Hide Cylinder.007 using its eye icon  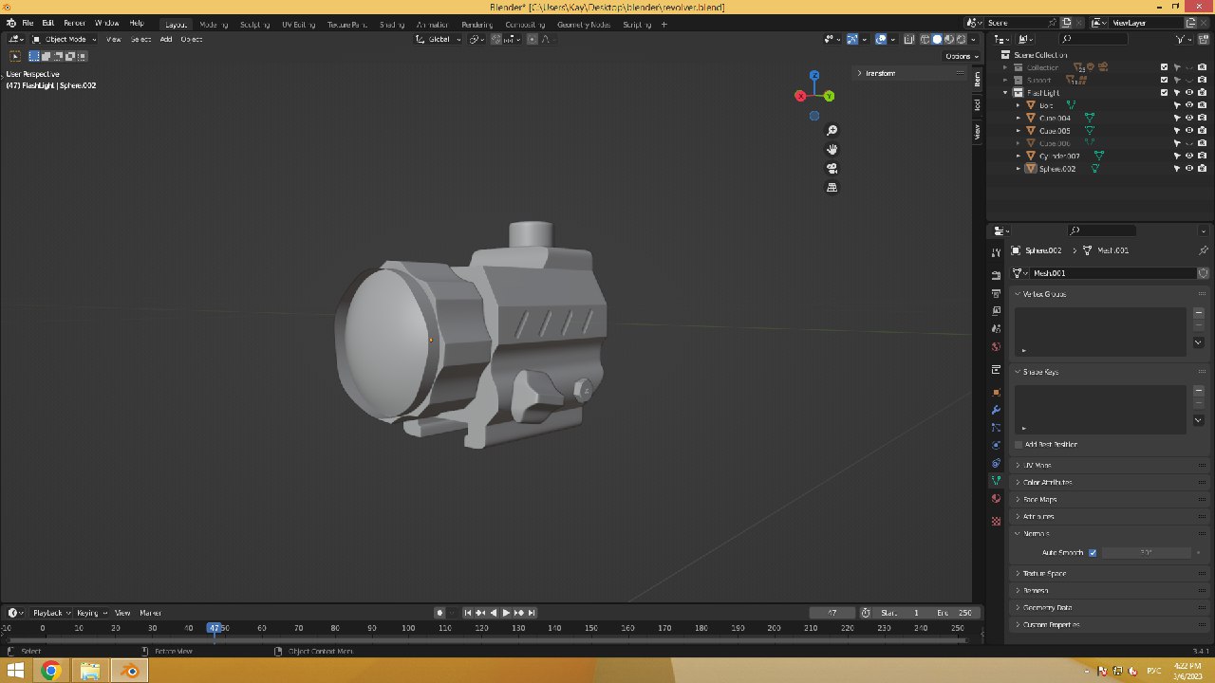click(1189, 156)
